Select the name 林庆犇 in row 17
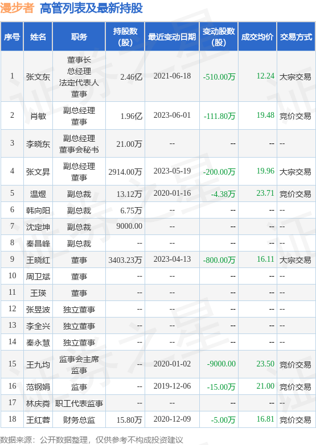Image resolution: width=316 pixels, height=445 pixels. [38, 402]
